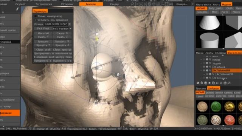Click the Масштаб button
Screen dimensions: 242x136
tap(43, 33)
